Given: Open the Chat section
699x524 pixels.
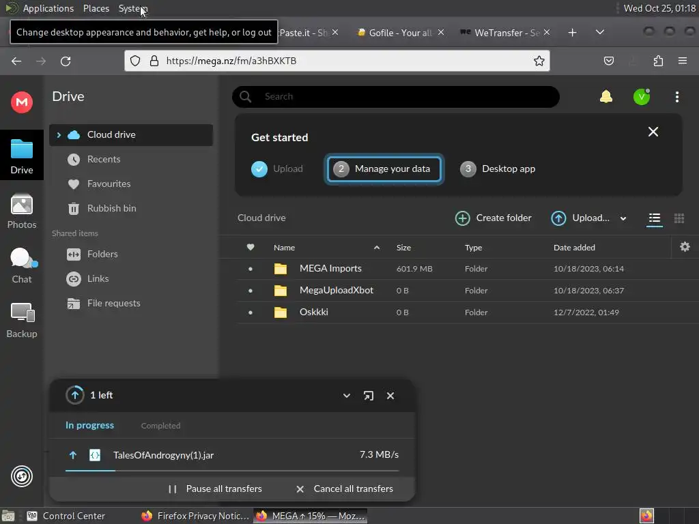Looking at the screenshot, I should [x=21, y=266].
